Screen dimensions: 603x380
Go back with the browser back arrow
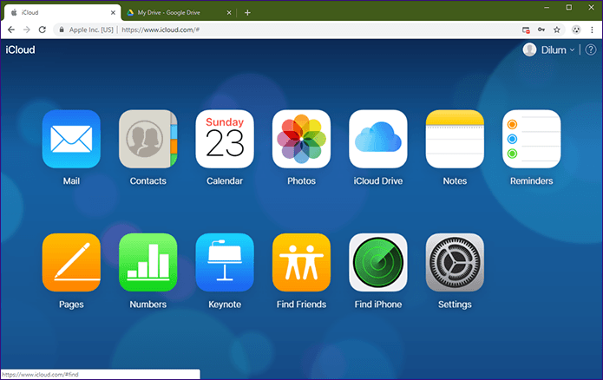pyautogui.click(x=11, y=29)
